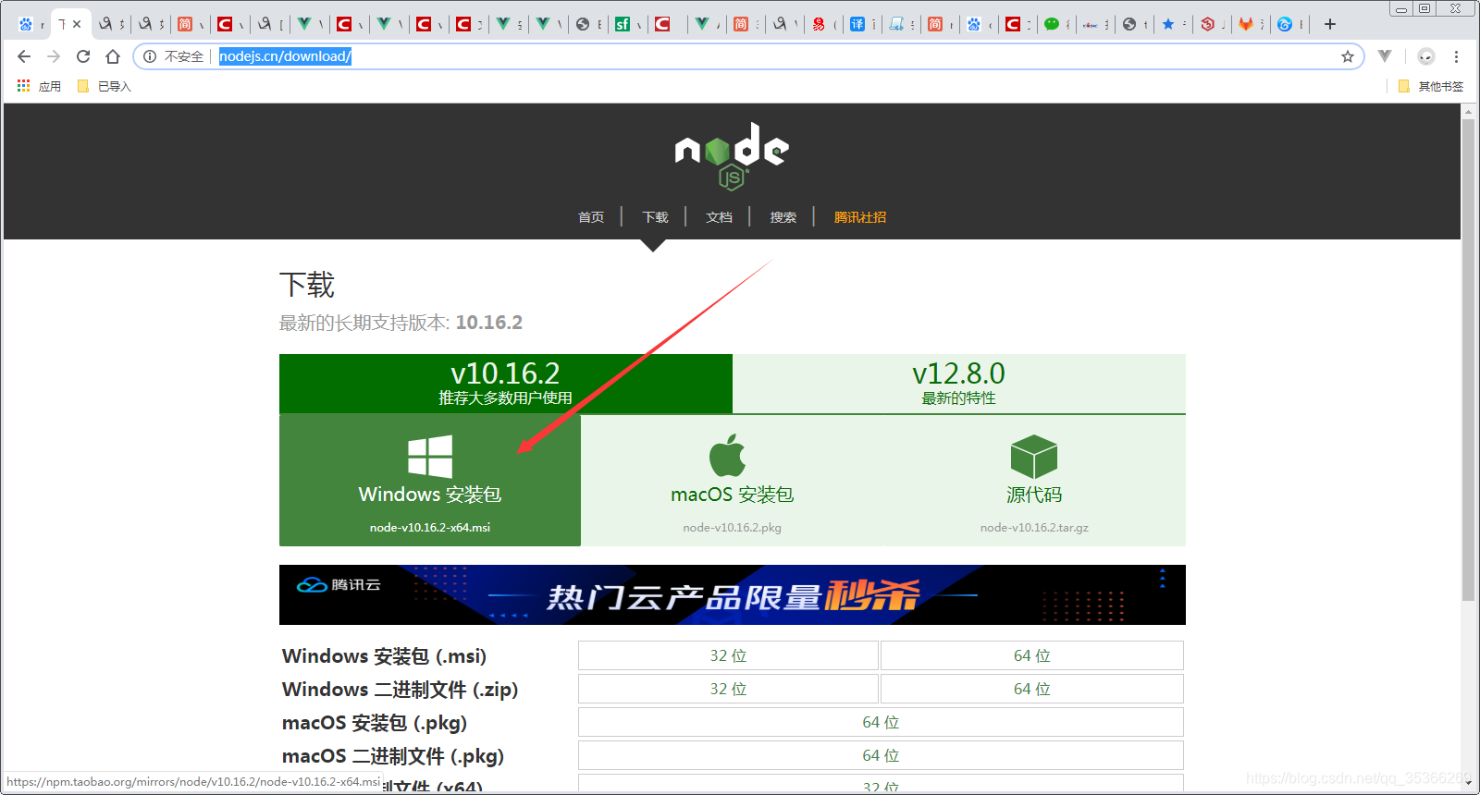Download 32 位 Windows 安装包 (.msi)

(728, 655)
